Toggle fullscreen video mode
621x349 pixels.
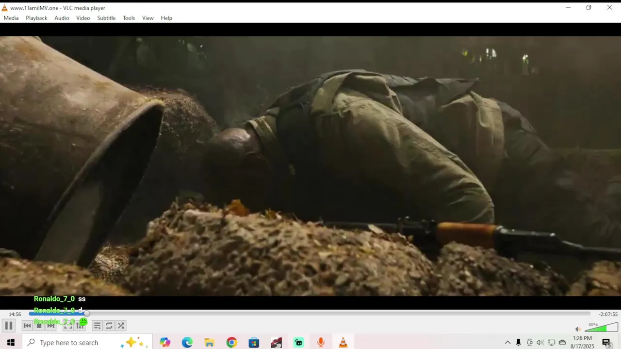click(68, 326)
